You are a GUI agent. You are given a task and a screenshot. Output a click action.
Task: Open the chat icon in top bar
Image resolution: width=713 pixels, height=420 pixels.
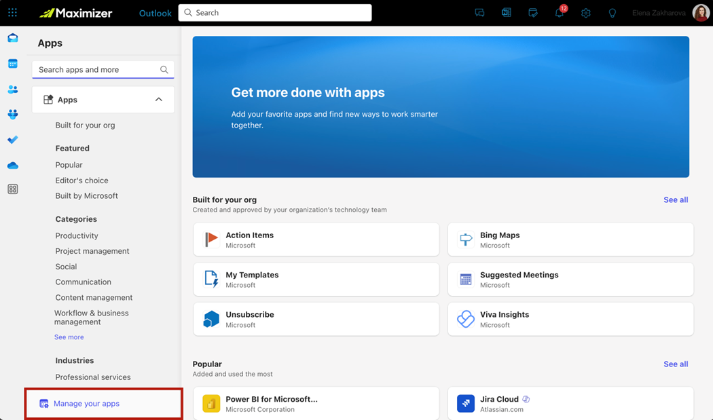pos(479,13)
